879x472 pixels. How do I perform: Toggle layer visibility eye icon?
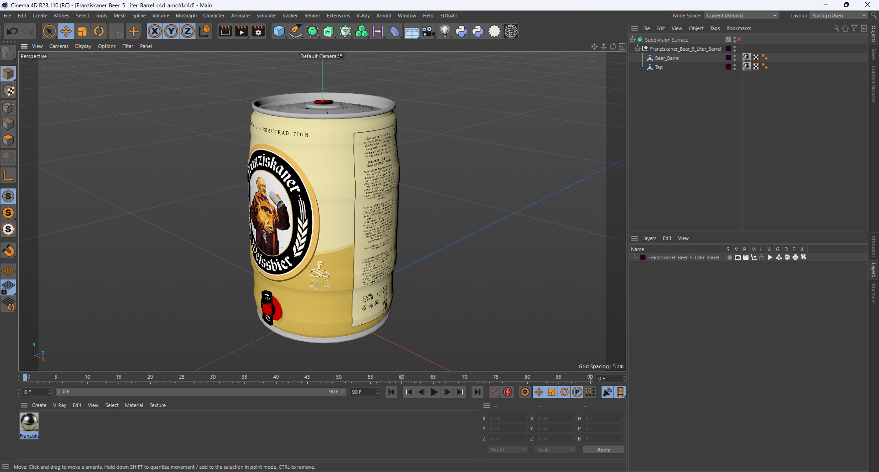[738, 257]
